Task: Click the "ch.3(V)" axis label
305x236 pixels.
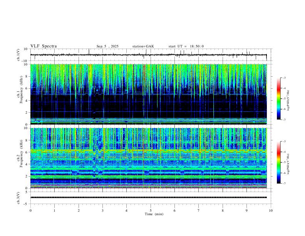Action: (x=18, y=198)
